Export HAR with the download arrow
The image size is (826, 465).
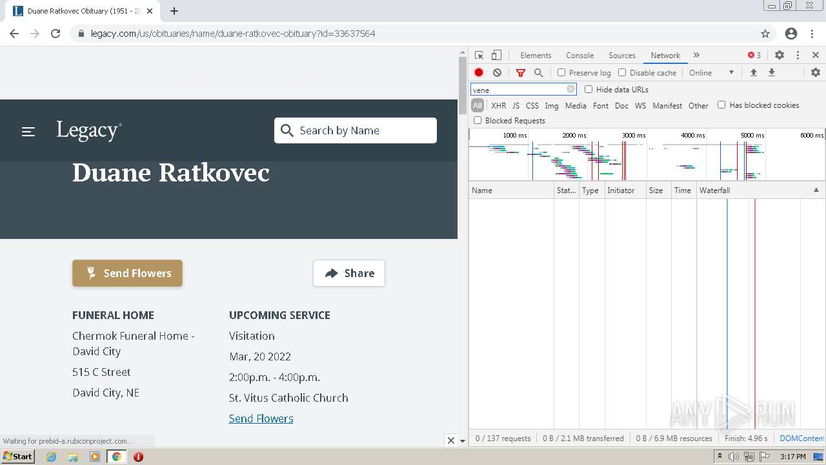click(x=771, y=73)
